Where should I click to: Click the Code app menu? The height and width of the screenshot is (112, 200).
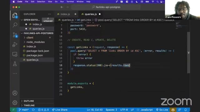click(20, 2)
